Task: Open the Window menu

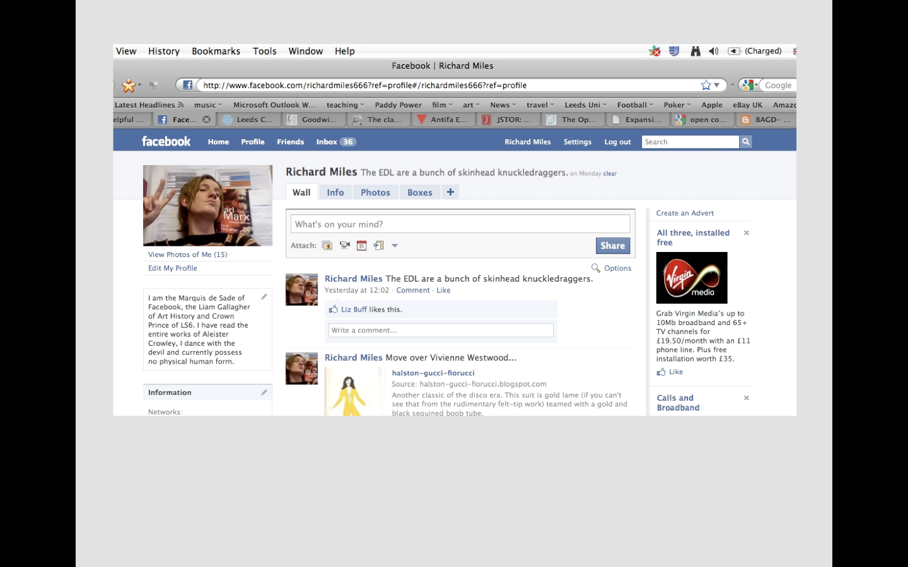Action: tap(306, 51)
